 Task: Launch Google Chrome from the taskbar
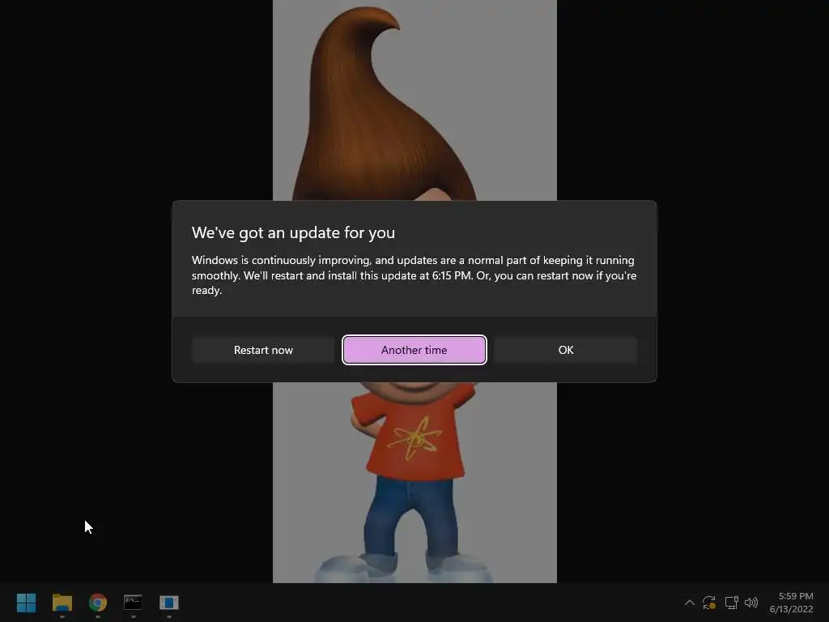click(98, 603)
